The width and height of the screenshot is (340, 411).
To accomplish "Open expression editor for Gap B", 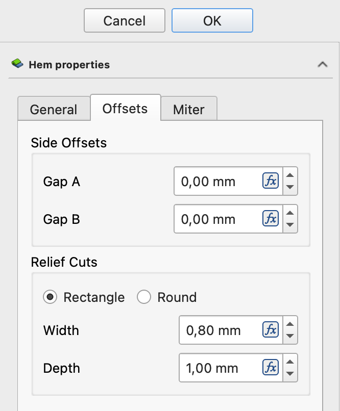I will click(271, 219).
